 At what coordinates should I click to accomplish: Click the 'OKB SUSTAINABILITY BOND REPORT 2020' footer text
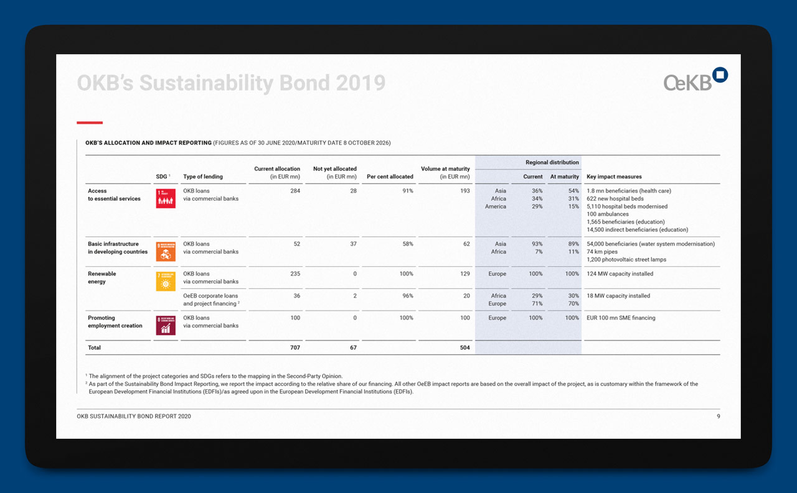pyautogui.click(x=134, y=417)
